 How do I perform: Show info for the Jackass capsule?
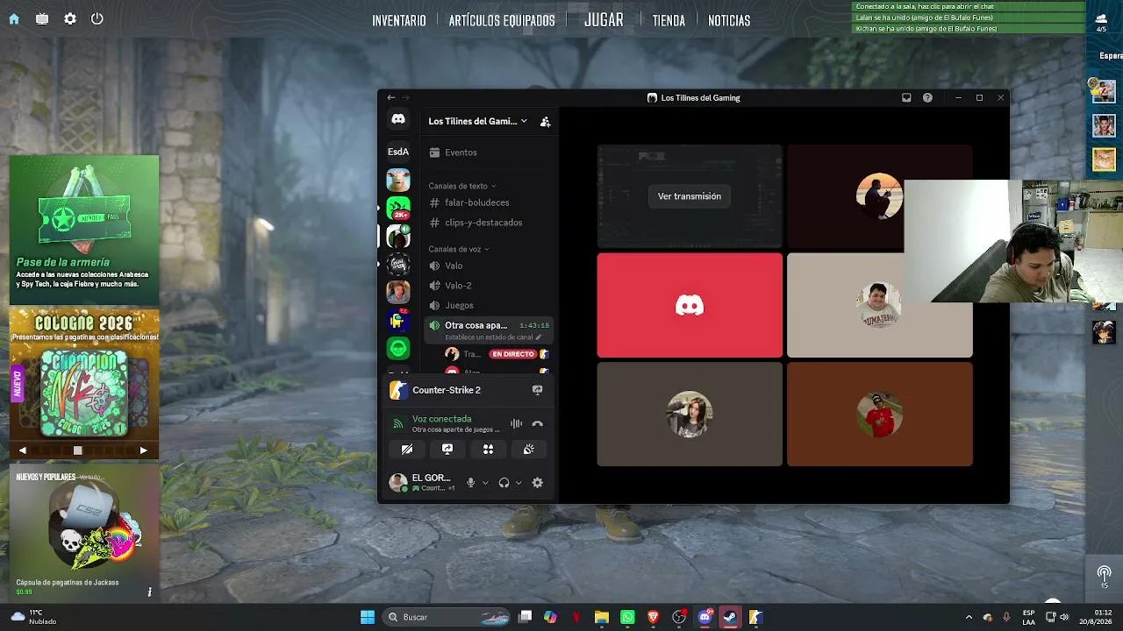click(x=149, y=592)
